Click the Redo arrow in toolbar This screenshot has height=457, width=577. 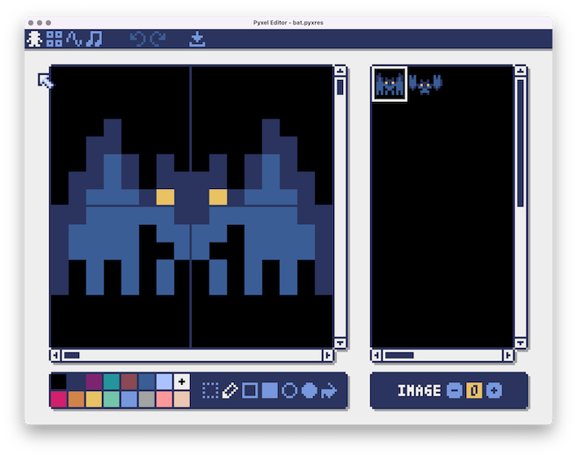tap(157, 39)
